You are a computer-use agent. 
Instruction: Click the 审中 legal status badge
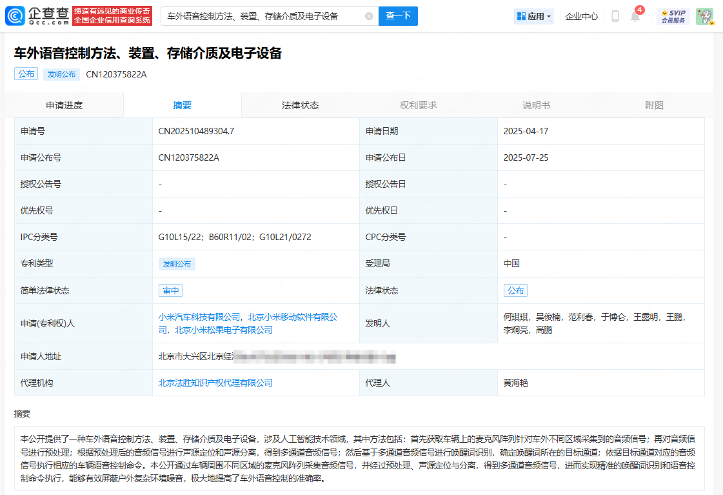point(171,290)
